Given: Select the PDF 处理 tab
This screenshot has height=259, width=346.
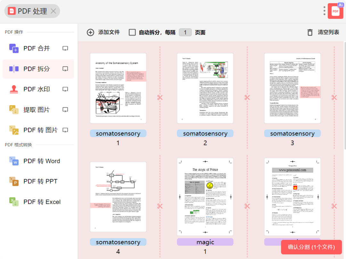Looking at the screenshot, I should [x=32, y=11].
